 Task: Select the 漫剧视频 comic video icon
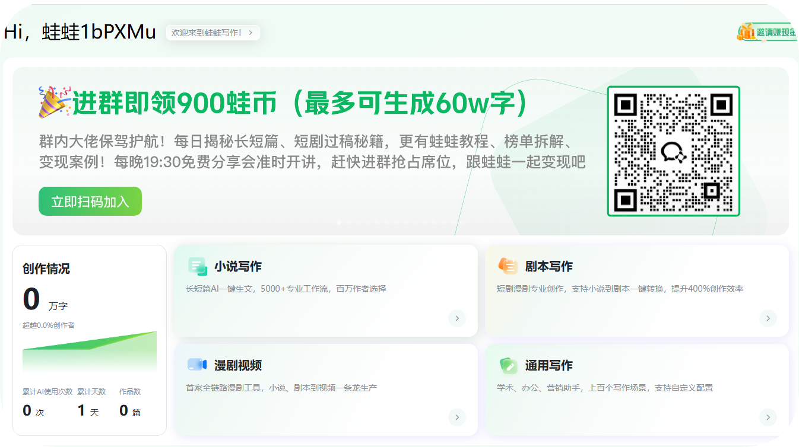[196, 365]
